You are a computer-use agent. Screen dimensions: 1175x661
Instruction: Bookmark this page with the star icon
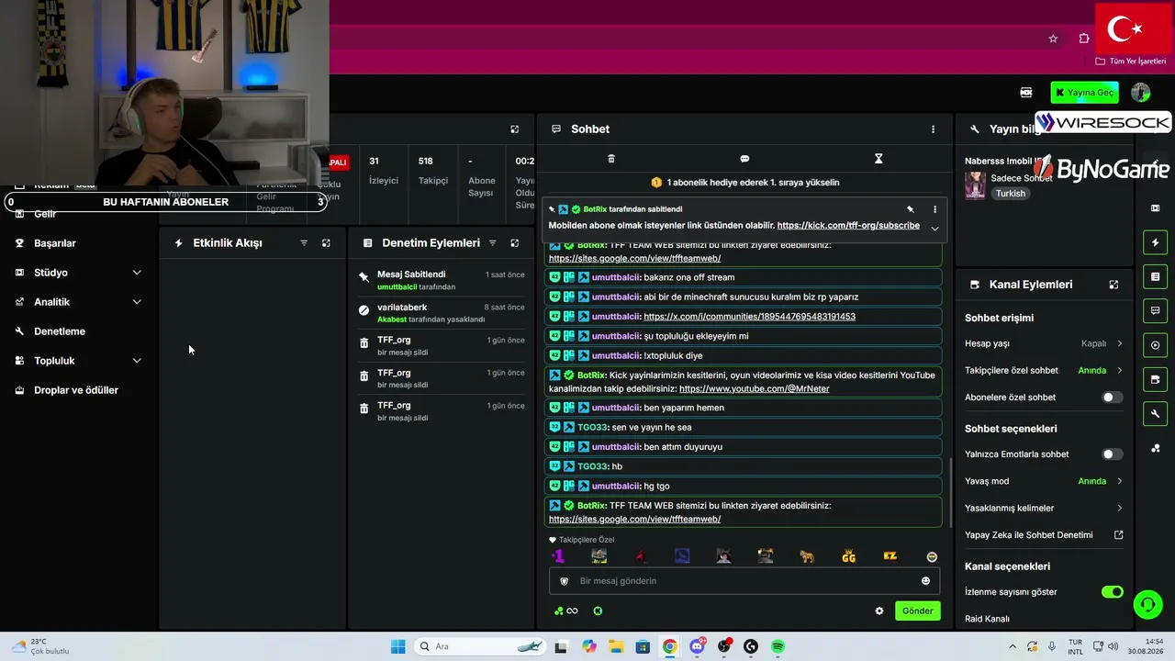point(1053,39)
